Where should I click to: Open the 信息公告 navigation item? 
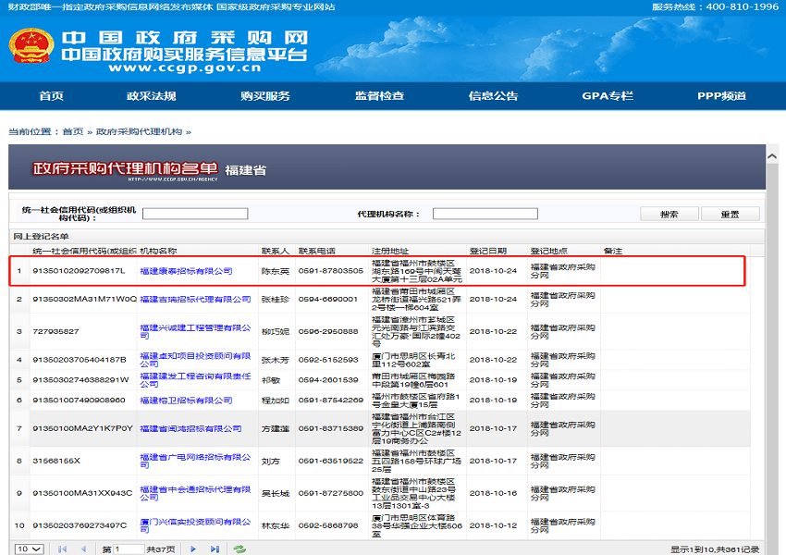(x=493, y=96)
